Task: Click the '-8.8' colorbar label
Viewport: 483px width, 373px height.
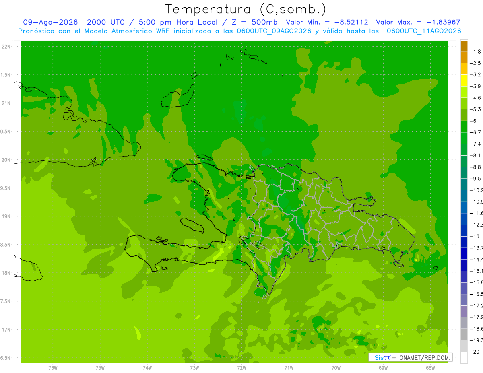Action: pos(475,167)
